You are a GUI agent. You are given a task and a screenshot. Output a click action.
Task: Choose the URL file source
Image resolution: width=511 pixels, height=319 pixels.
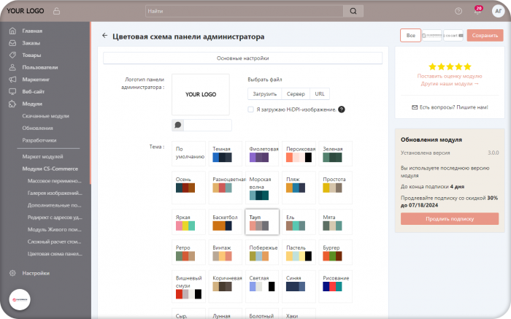coord(320,94)
